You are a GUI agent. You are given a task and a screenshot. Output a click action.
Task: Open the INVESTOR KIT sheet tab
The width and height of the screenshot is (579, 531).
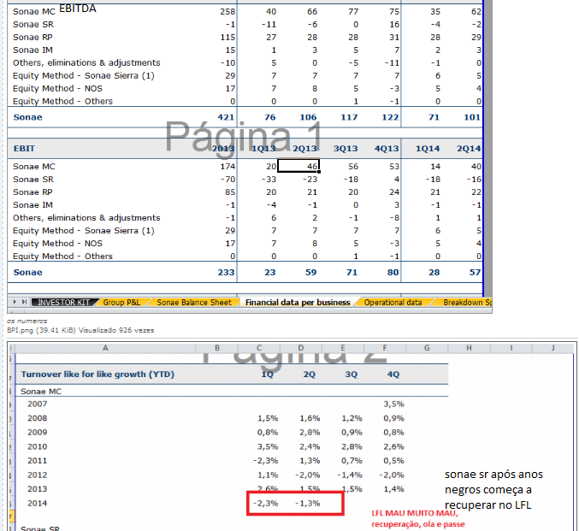[x=64, y=303]
